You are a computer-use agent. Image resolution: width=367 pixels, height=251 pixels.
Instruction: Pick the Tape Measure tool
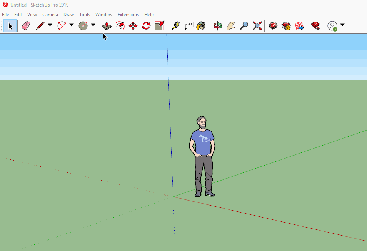175,26
